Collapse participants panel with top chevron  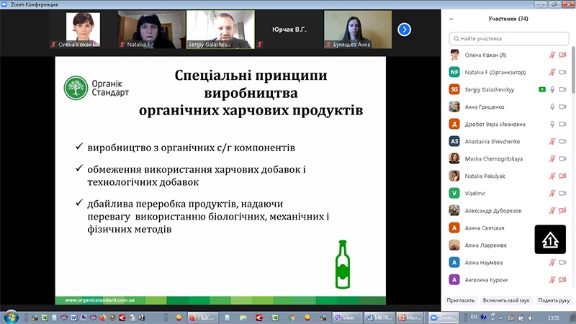451,19
